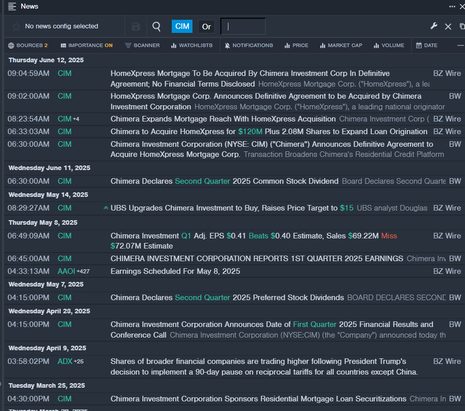Image resolution: width=465 pixels, height=411 pixels.
Task: Toggle the Importance ON filter
Action: (87, 46)
